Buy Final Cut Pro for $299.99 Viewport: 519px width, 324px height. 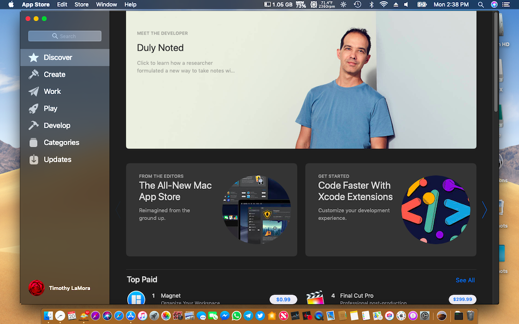[462, 300]
